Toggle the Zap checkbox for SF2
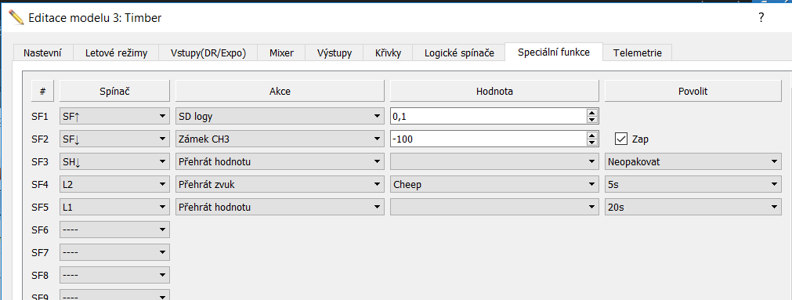 (621, 139)
